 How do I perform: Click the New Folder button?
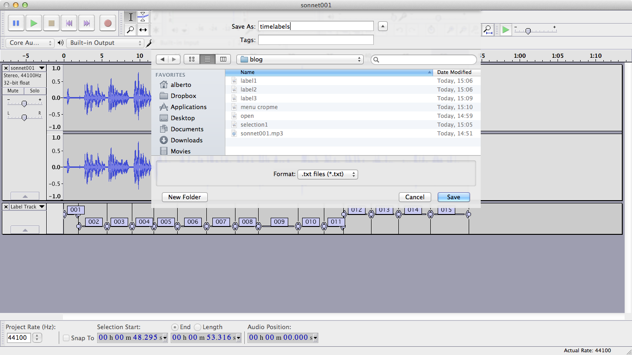[x=185, y=197]
